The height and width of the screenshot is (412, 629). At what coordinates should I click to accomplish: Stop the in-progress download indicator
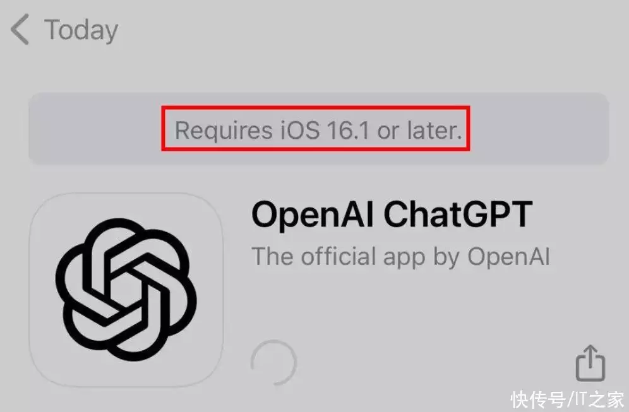tap(273, 363)
